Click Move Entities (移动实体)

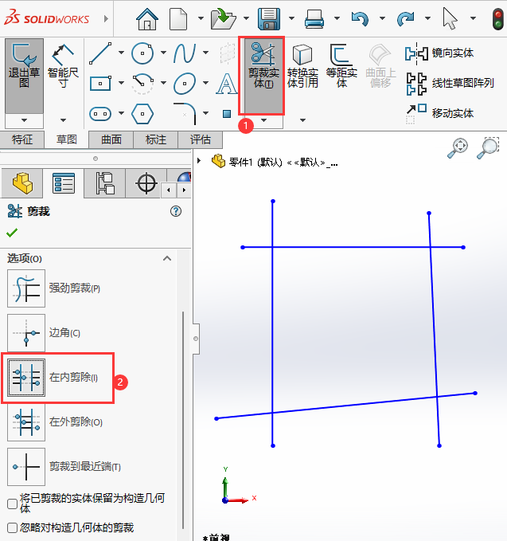(x=439, y=113)
